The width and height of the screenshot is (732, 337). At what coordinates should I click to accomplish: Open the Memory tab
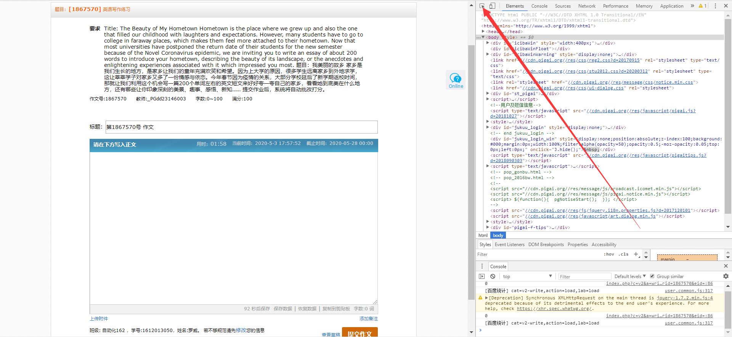coord(644,6)
